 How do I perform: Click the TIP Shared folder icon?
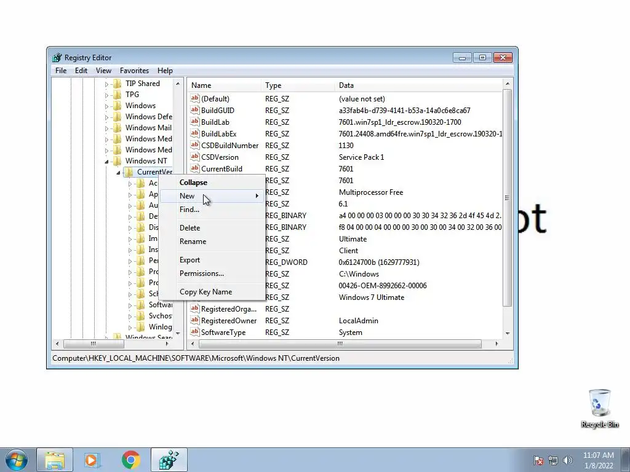pos(118,84)
